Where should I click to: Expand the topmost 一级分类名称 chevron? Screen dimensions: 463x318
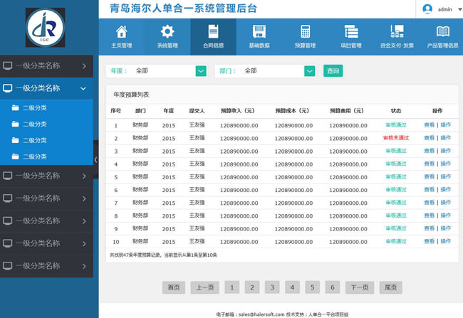click(84, 65)
